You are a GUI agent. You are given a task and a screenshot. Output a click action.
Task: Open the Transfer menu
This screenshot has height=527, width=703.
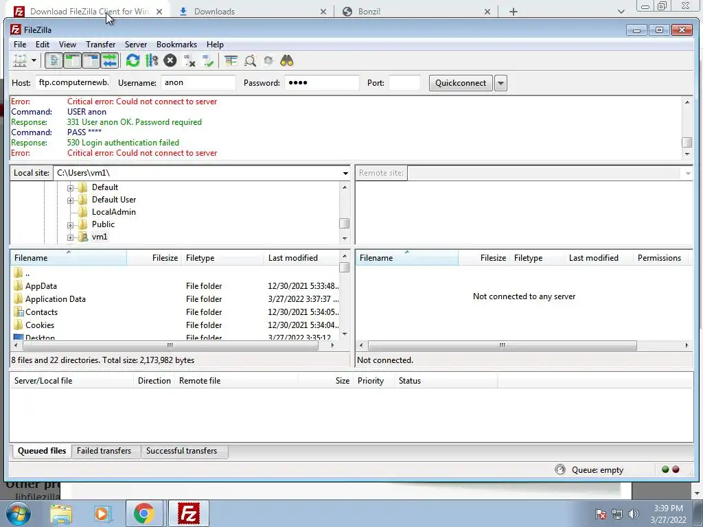[100, 45]
